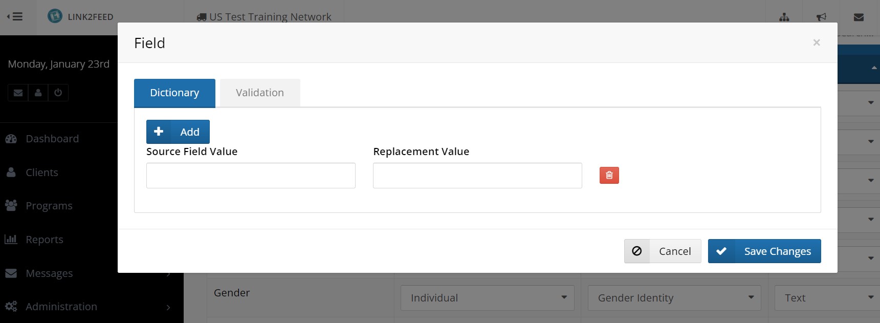Click the power logout icon in sidebar
The image size is (880, 323).
58,93
